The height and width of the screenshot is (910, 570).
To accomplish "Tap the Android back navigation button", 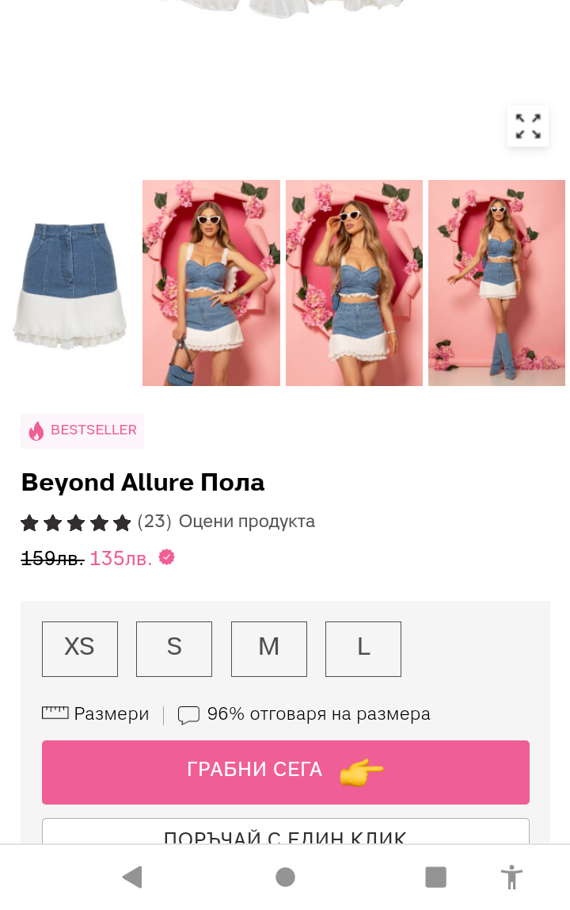I will point(132,877).
